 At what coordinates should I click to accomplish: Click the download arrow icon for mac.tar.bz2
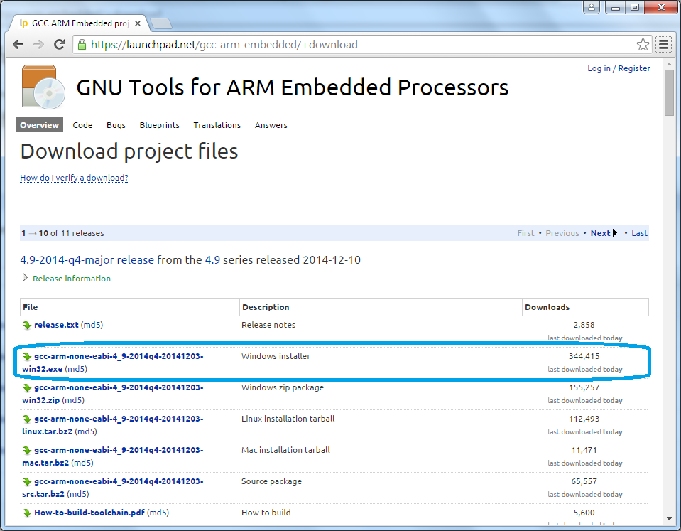27,451
